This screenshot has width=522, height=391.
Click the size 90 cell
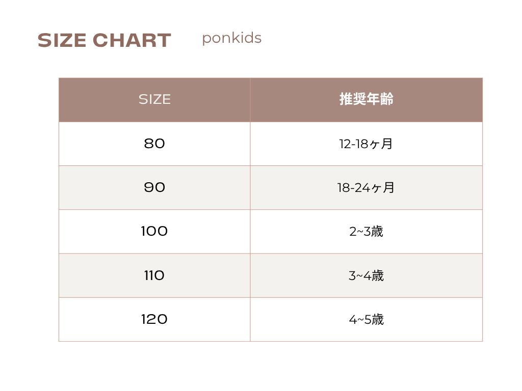(x=154, y=187)
